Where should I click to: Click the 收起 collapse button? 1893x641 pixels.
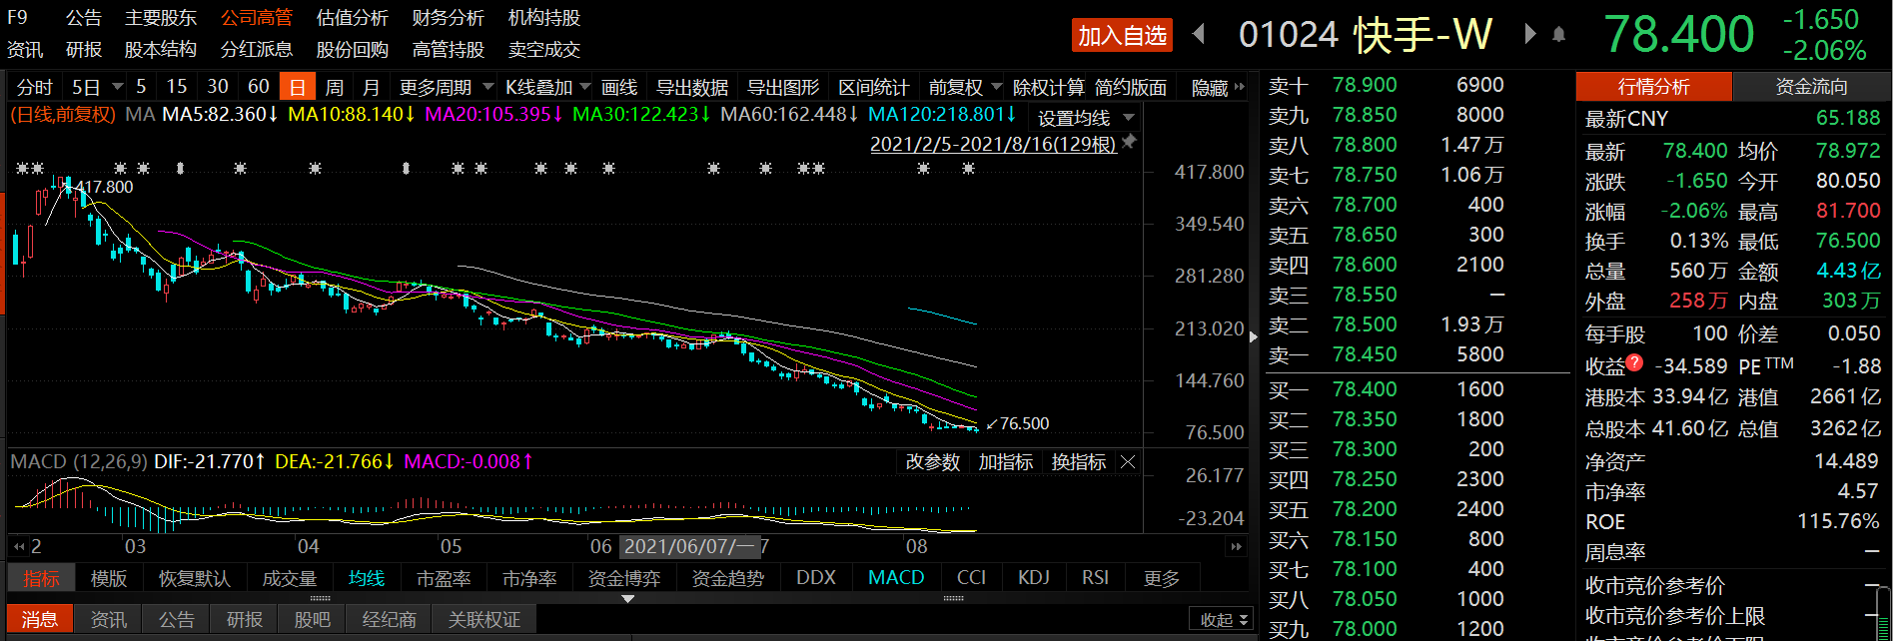(x=1224, y=620)
